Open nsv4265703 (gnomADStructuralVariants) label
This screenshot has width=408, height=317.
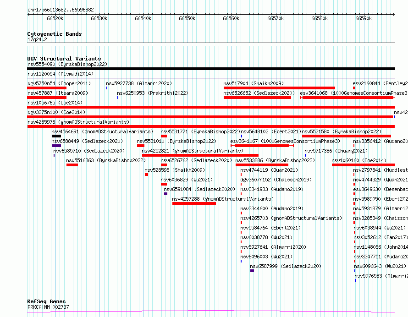click(x=291, y=218)
